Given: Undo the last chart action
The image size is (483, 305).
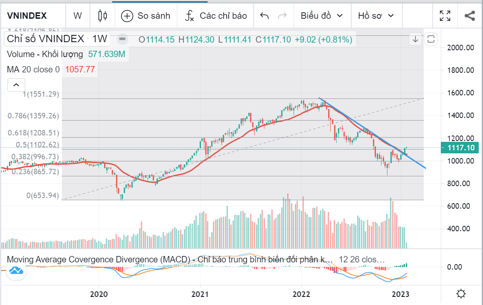Looking at the screenshot, I should (264, 16).
